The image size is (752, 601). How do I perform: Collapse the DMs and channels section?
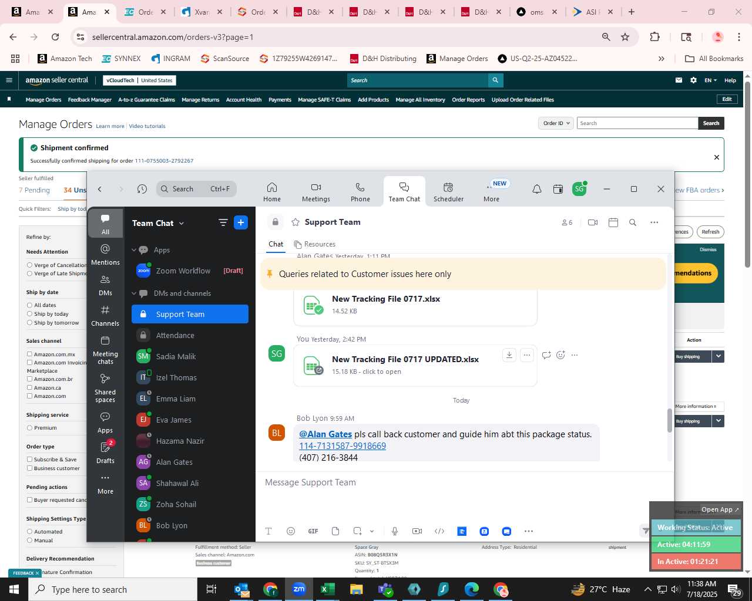134,293
